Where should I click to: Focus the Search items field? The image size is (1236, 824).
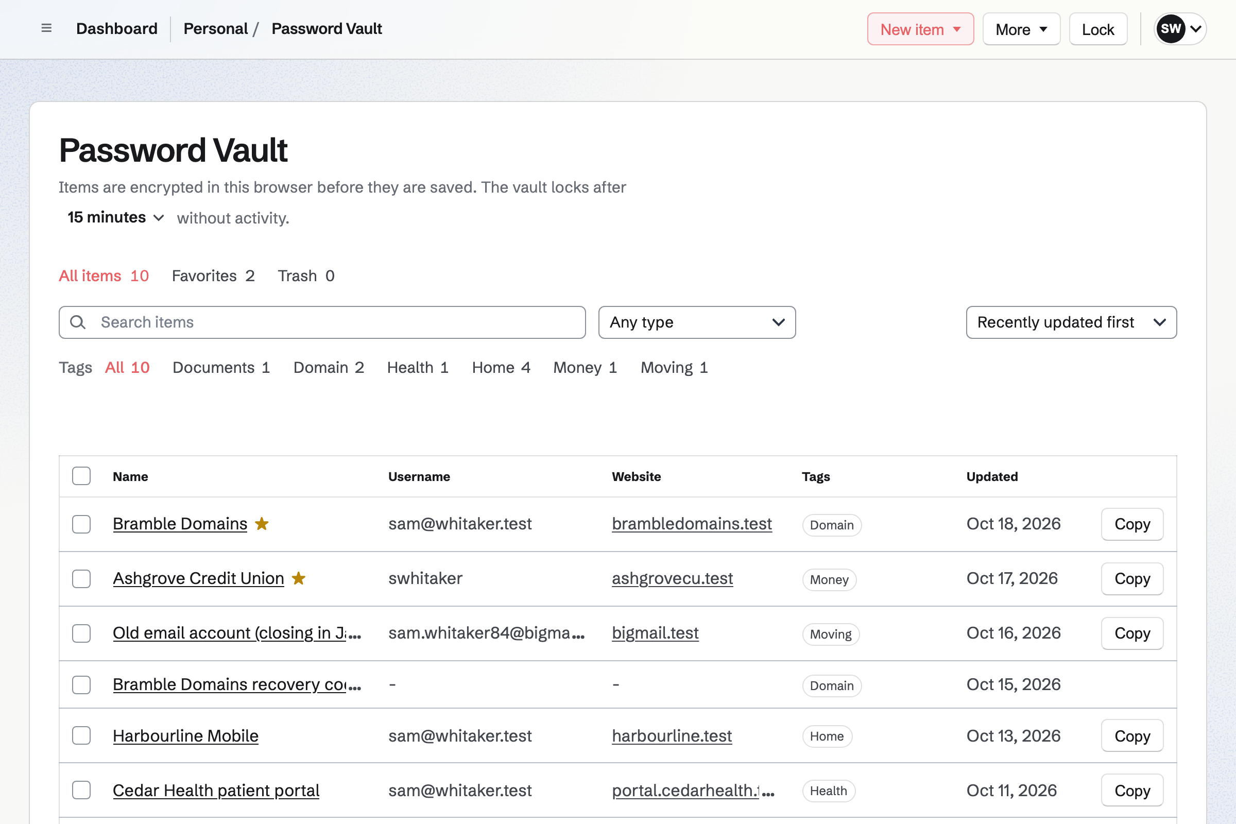(322, 322)
